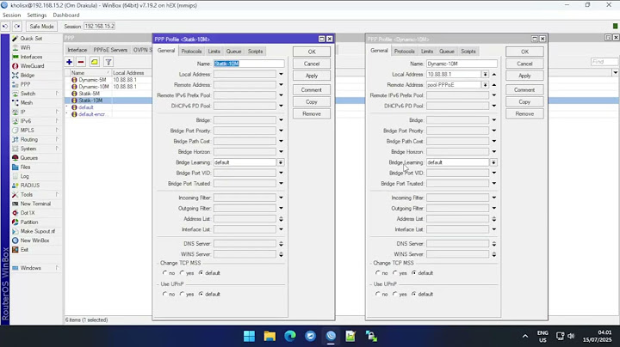Open WiFi menu in sidebar
Viewport: 620px width, 347px height.
(25, 47)
